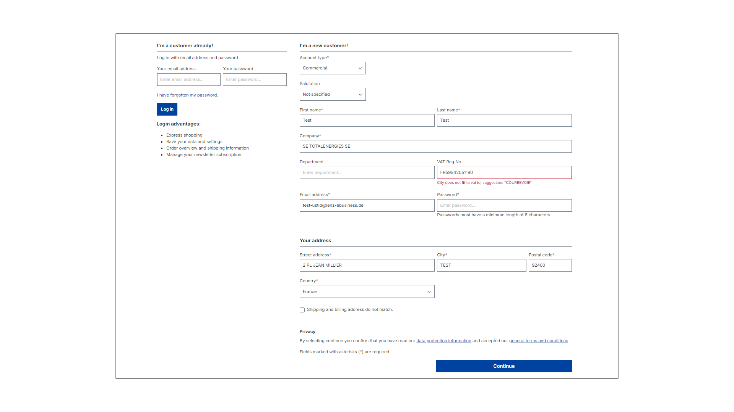
Task: Tick the shipping and billing mismatch checkbox
Action: pyautogui.click(x=302, y=310)
